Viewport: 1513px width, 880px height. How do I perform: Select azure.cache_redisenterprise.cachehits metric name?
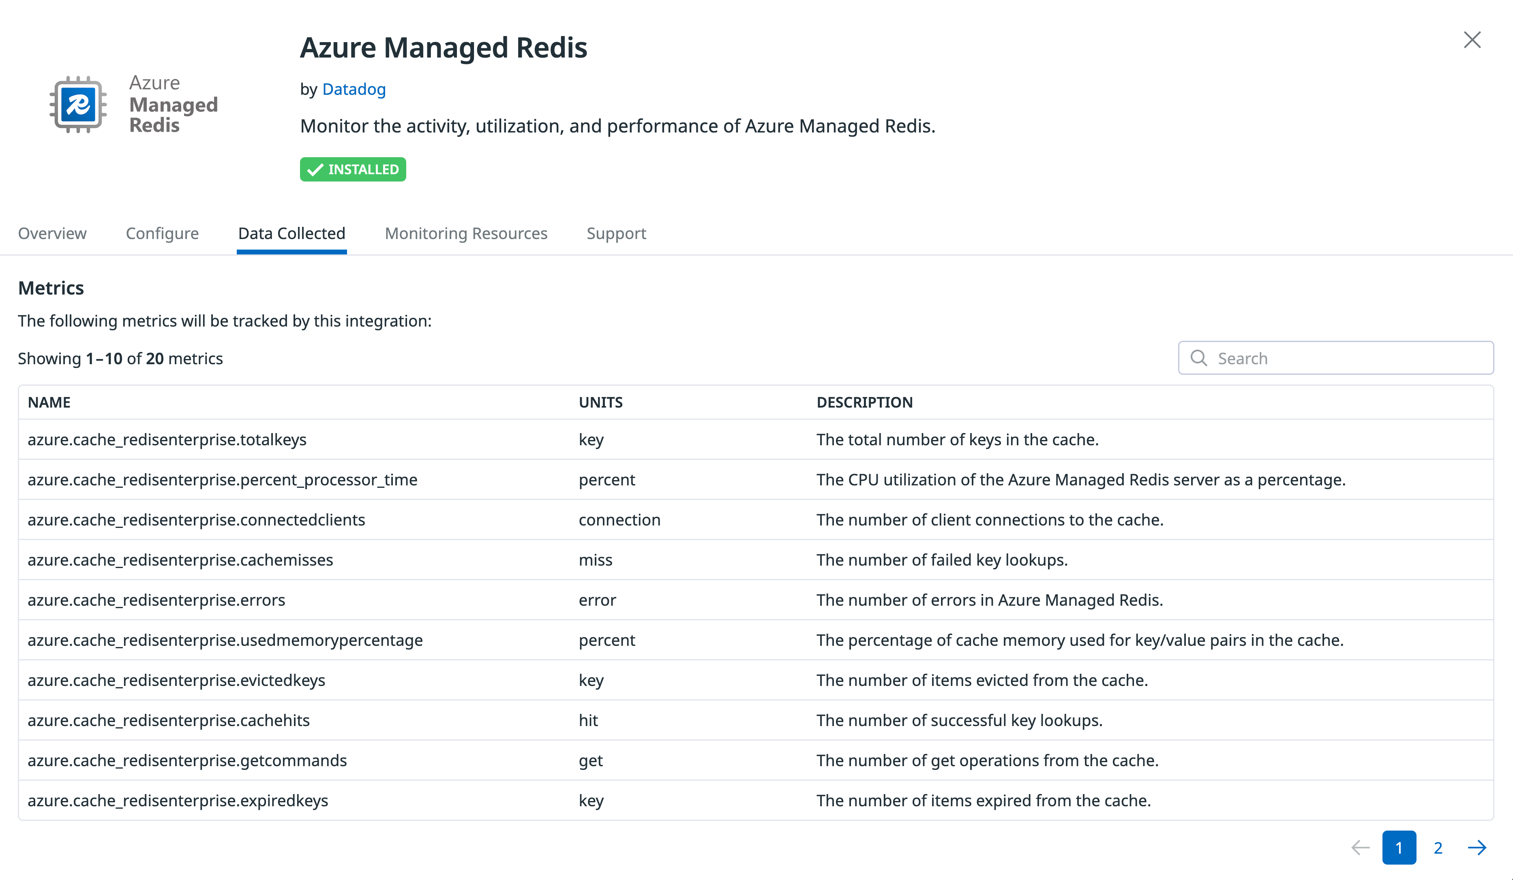coord(169,720)
